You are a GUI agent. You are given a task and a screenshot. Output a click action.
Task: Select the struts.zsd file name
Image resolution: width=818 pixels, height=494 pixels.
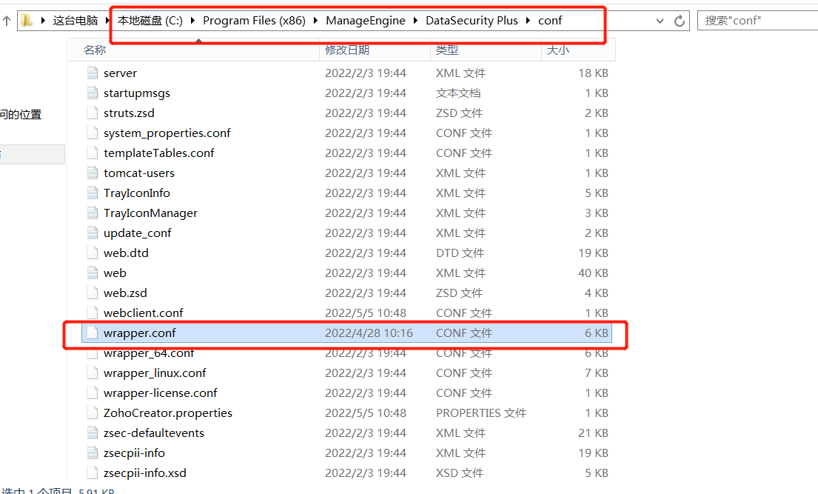[129, 113]
